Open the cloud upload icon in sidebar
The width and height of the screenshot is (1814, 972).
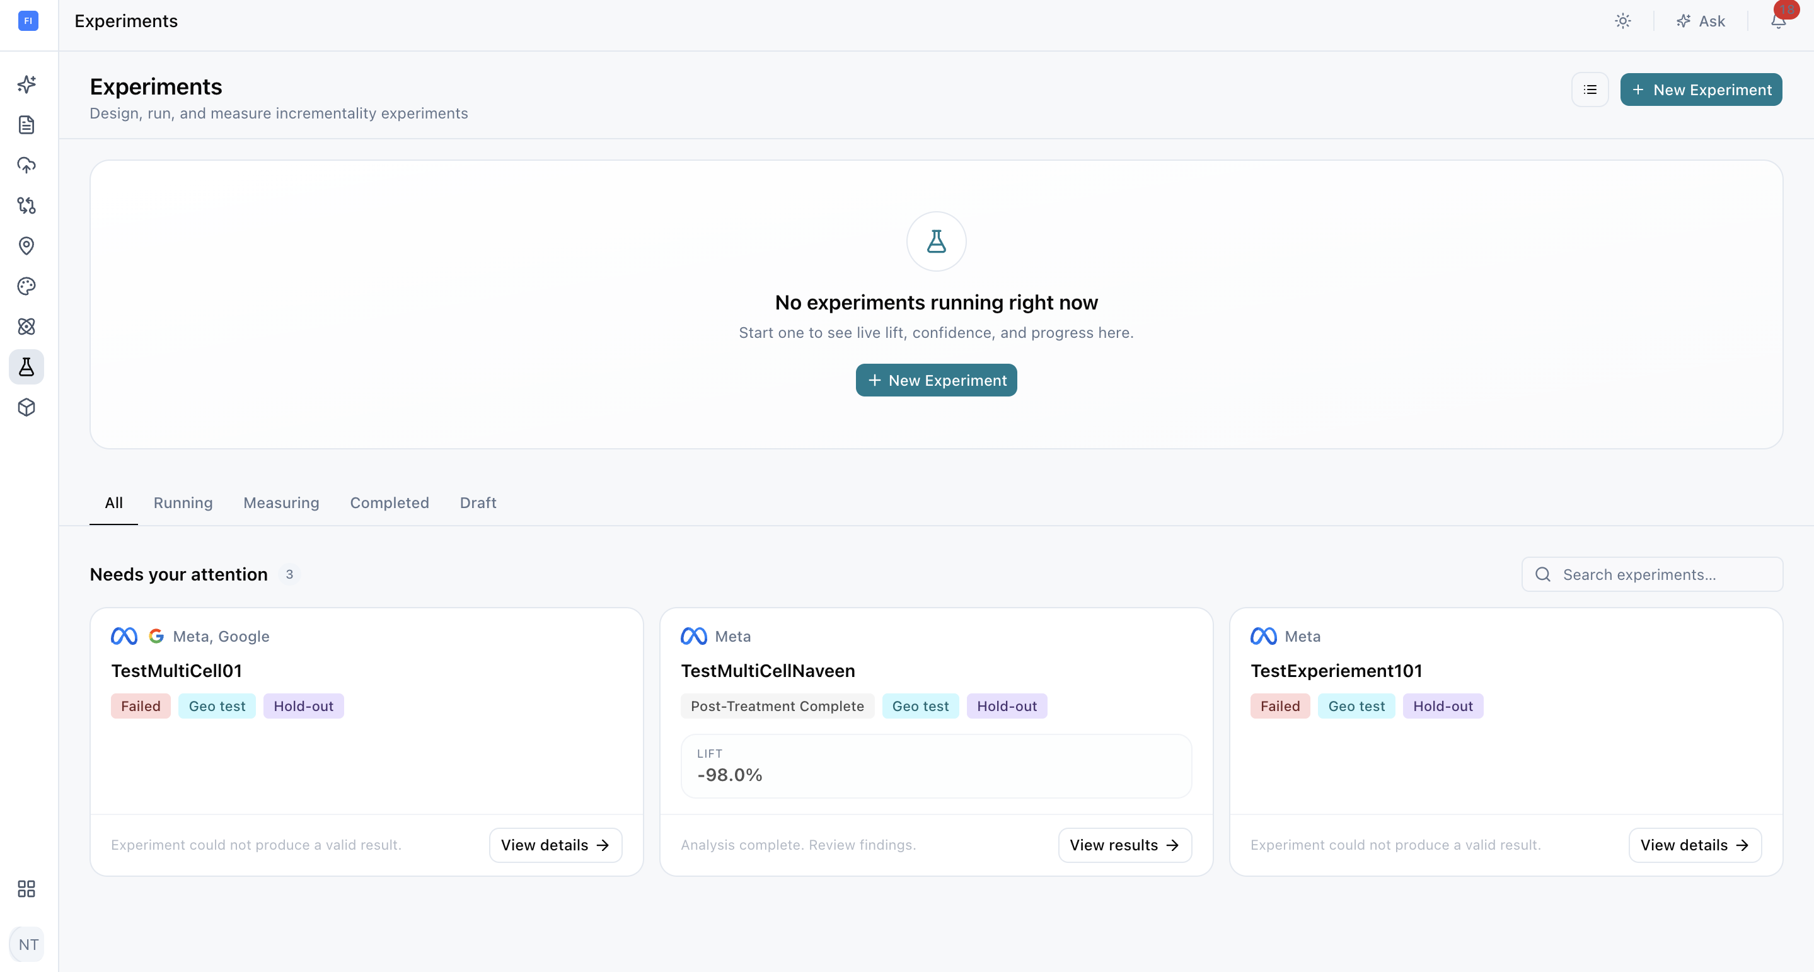tap(26, 165)
